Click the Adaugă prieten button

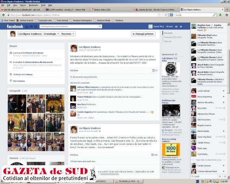(143, 34)
